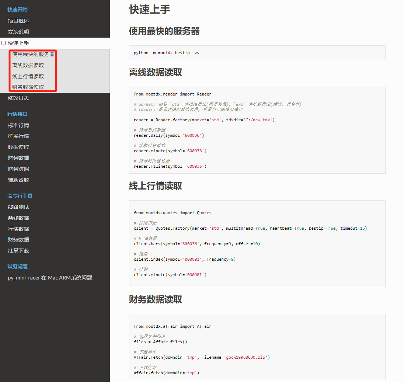Screen dimensions: 404x382
Task: Open 数据读取 under 行情接口
Action: [x=18, y=147]
